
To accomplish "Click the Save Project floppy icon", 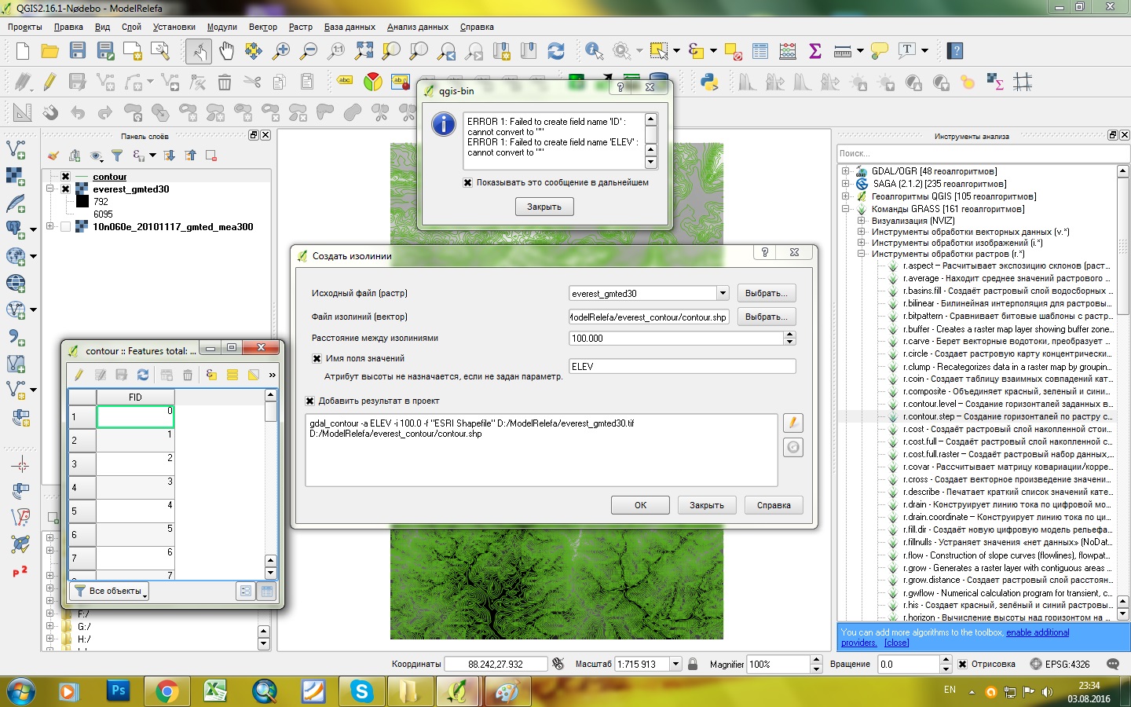I will click(77, 52).
